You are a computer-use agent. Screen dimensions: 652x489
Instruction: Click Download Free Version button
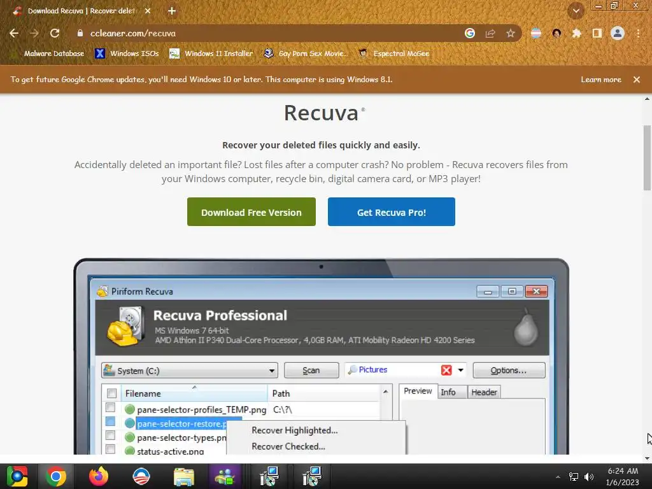251,212
